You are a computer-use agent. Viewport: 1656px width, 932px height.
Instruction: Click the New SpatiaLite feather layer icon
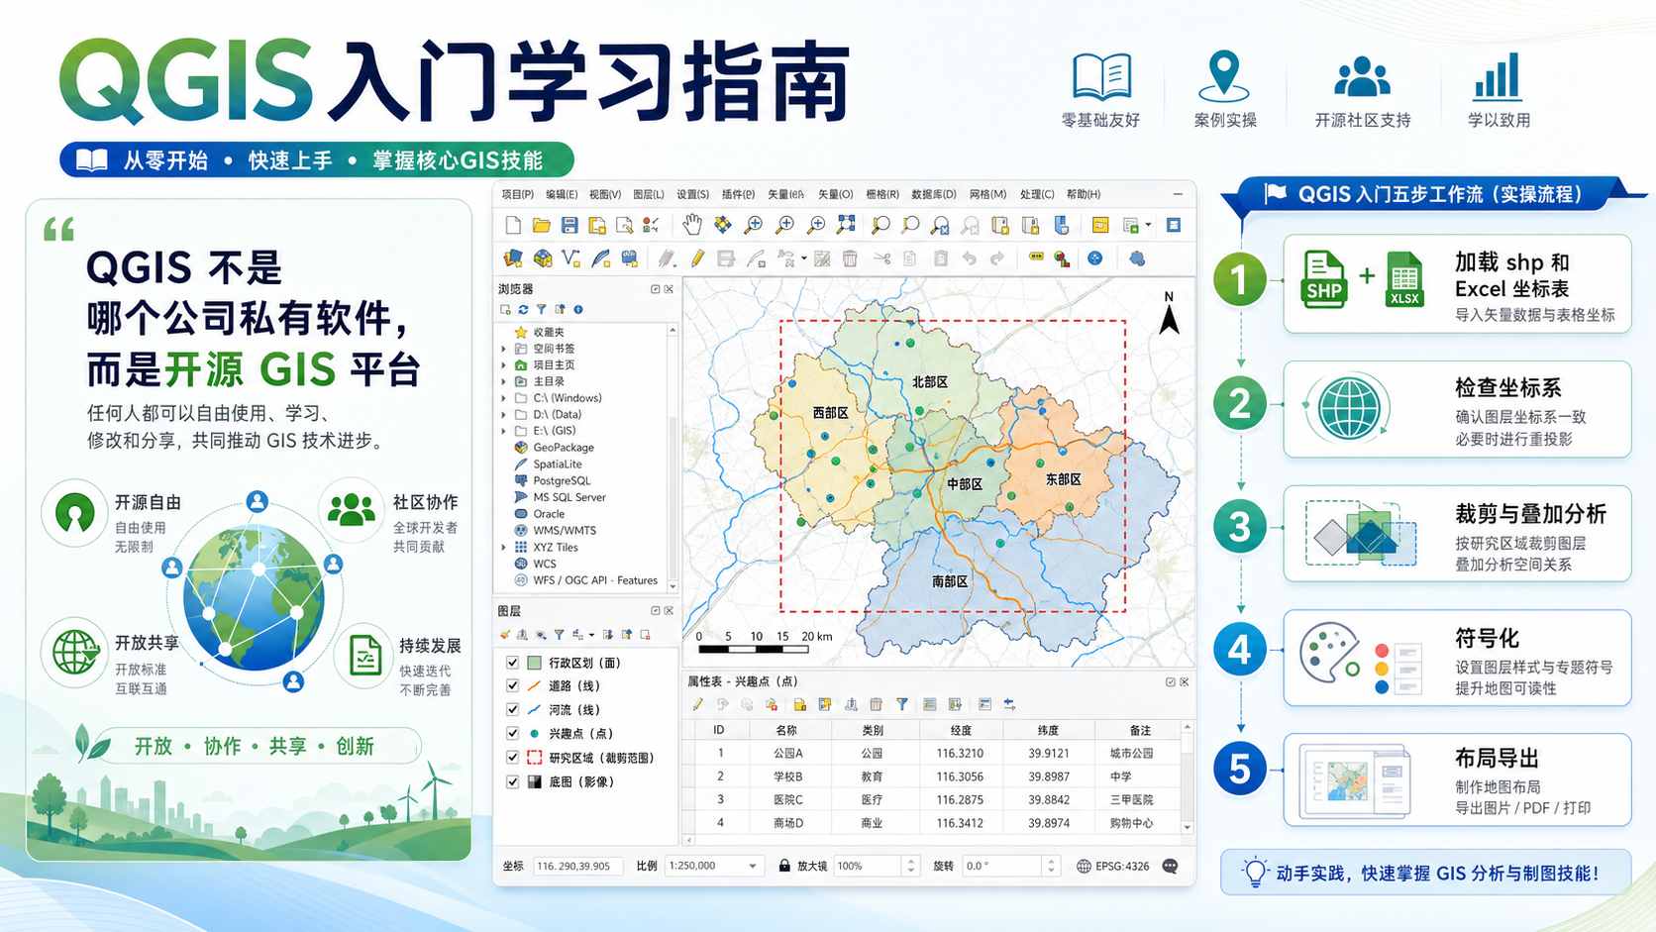point(600,259)
